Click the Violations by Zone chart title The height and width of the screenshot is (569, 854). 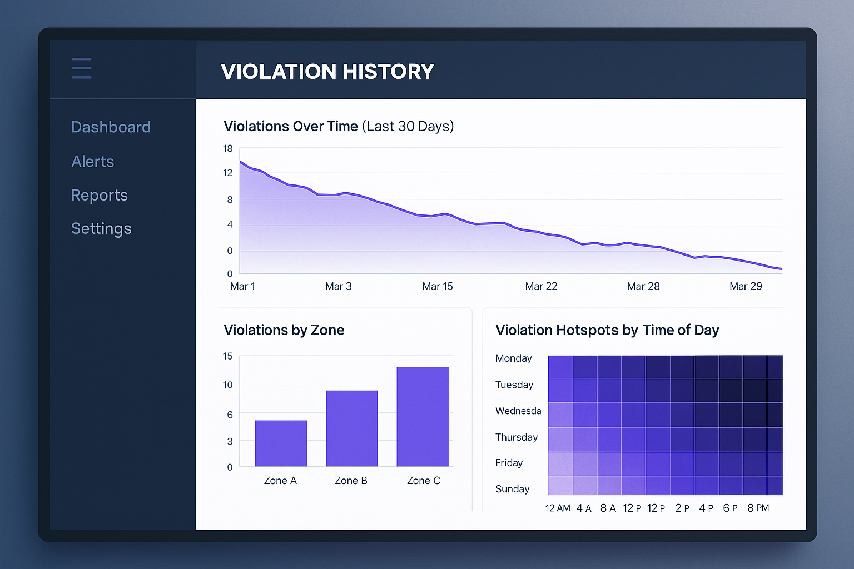[284, 330]
